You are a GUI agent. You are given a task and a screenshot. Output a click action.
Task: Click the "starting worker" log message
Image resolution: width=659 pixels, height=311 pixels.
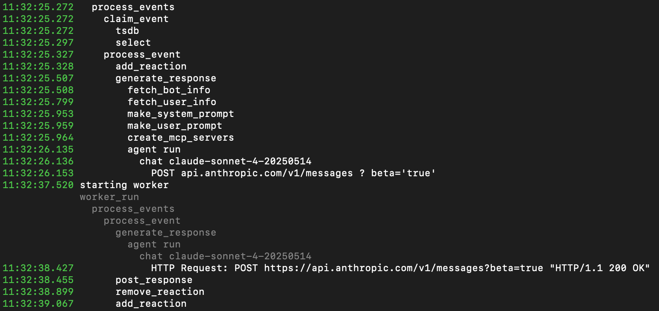point(124,185)
